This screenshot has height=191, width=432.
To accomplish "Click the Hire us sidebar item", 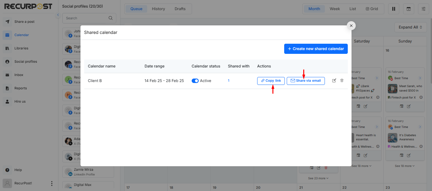I will (x=20, y=101).
